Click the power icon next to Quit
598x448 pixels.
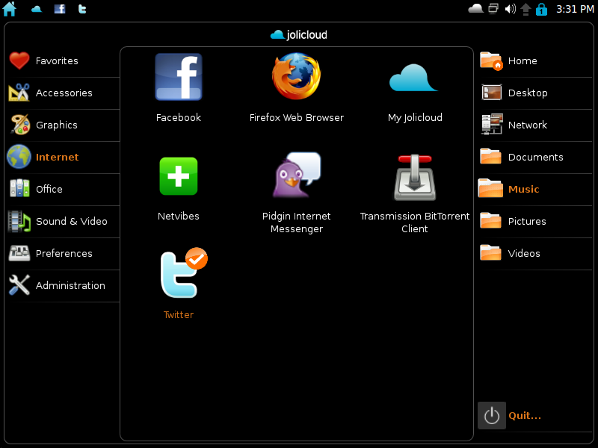(492, 415)
